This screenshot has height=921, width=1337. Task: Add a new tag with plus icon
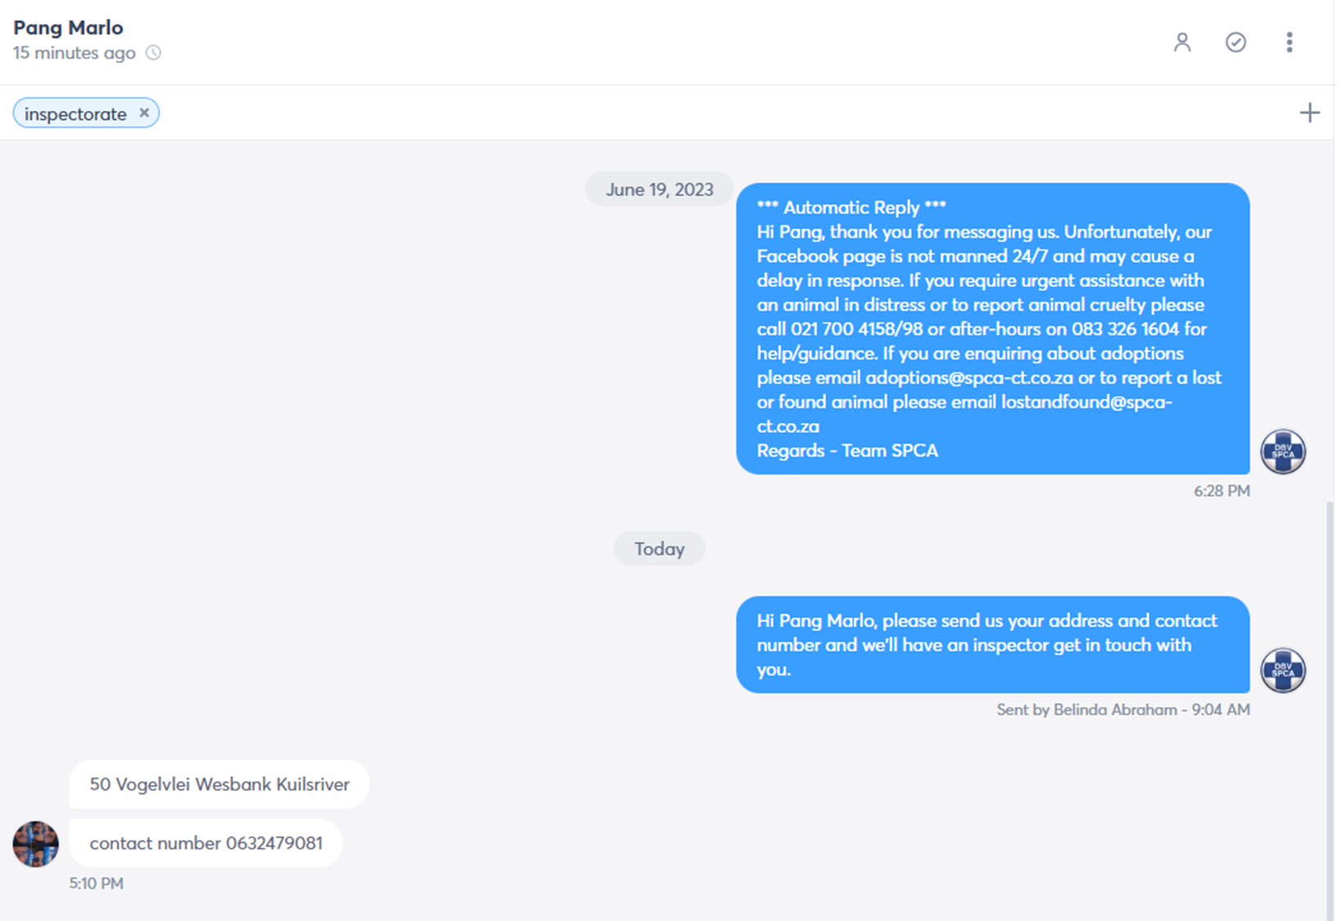point(1309,113)
